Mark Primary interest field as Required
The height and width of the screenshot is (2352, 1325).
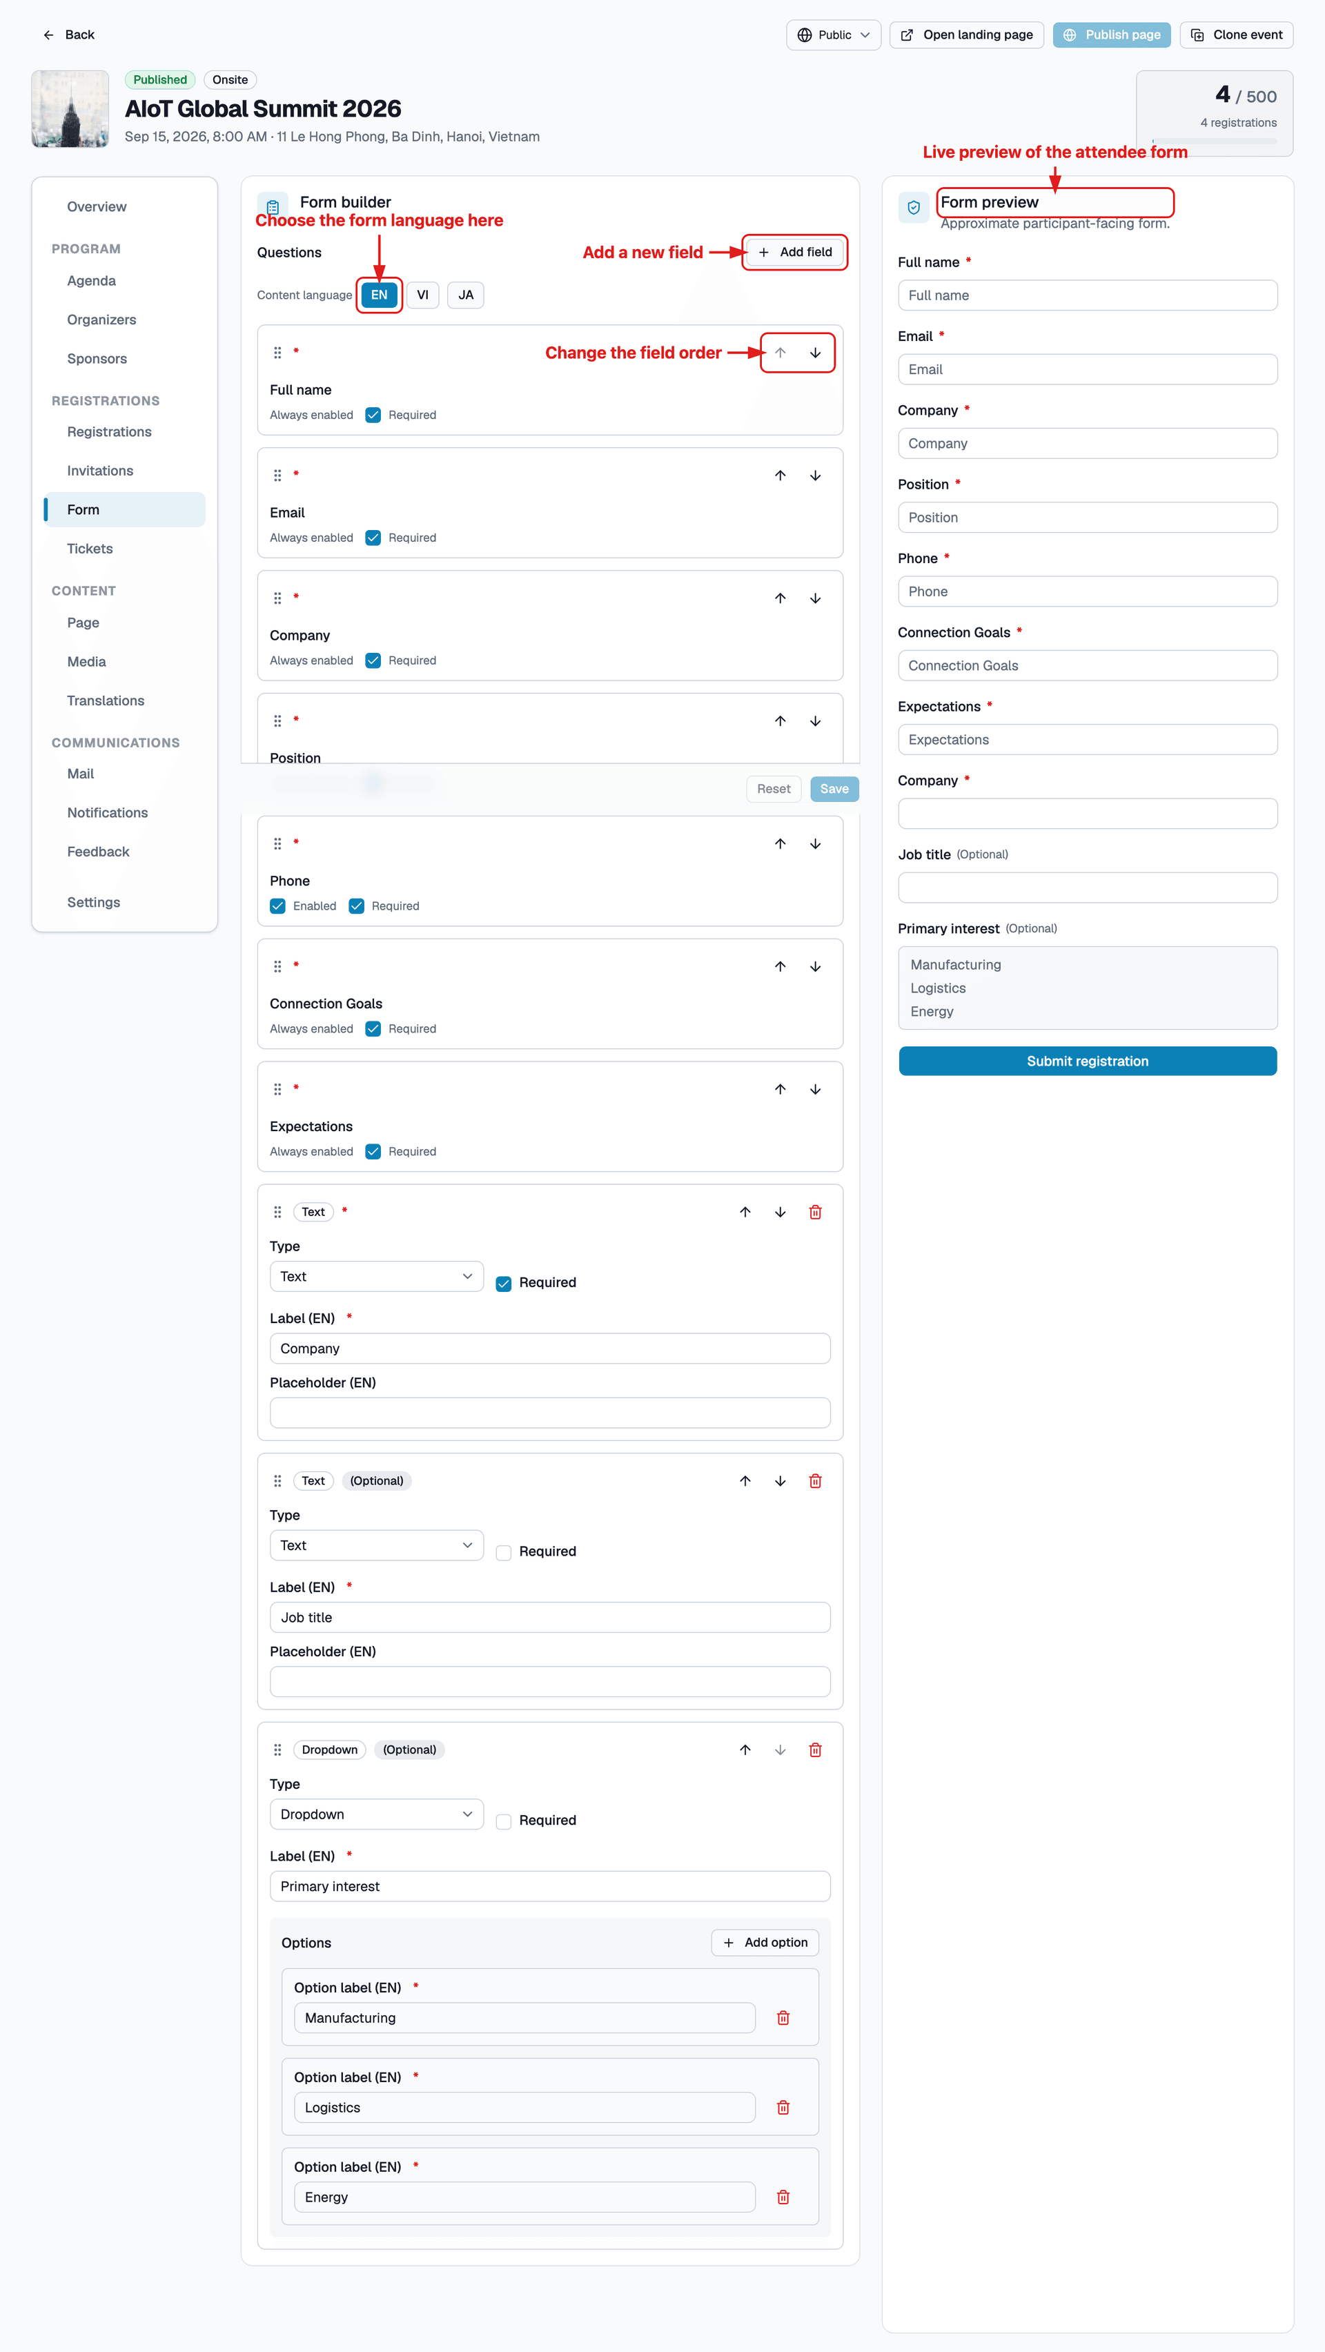coord(503,1821)
